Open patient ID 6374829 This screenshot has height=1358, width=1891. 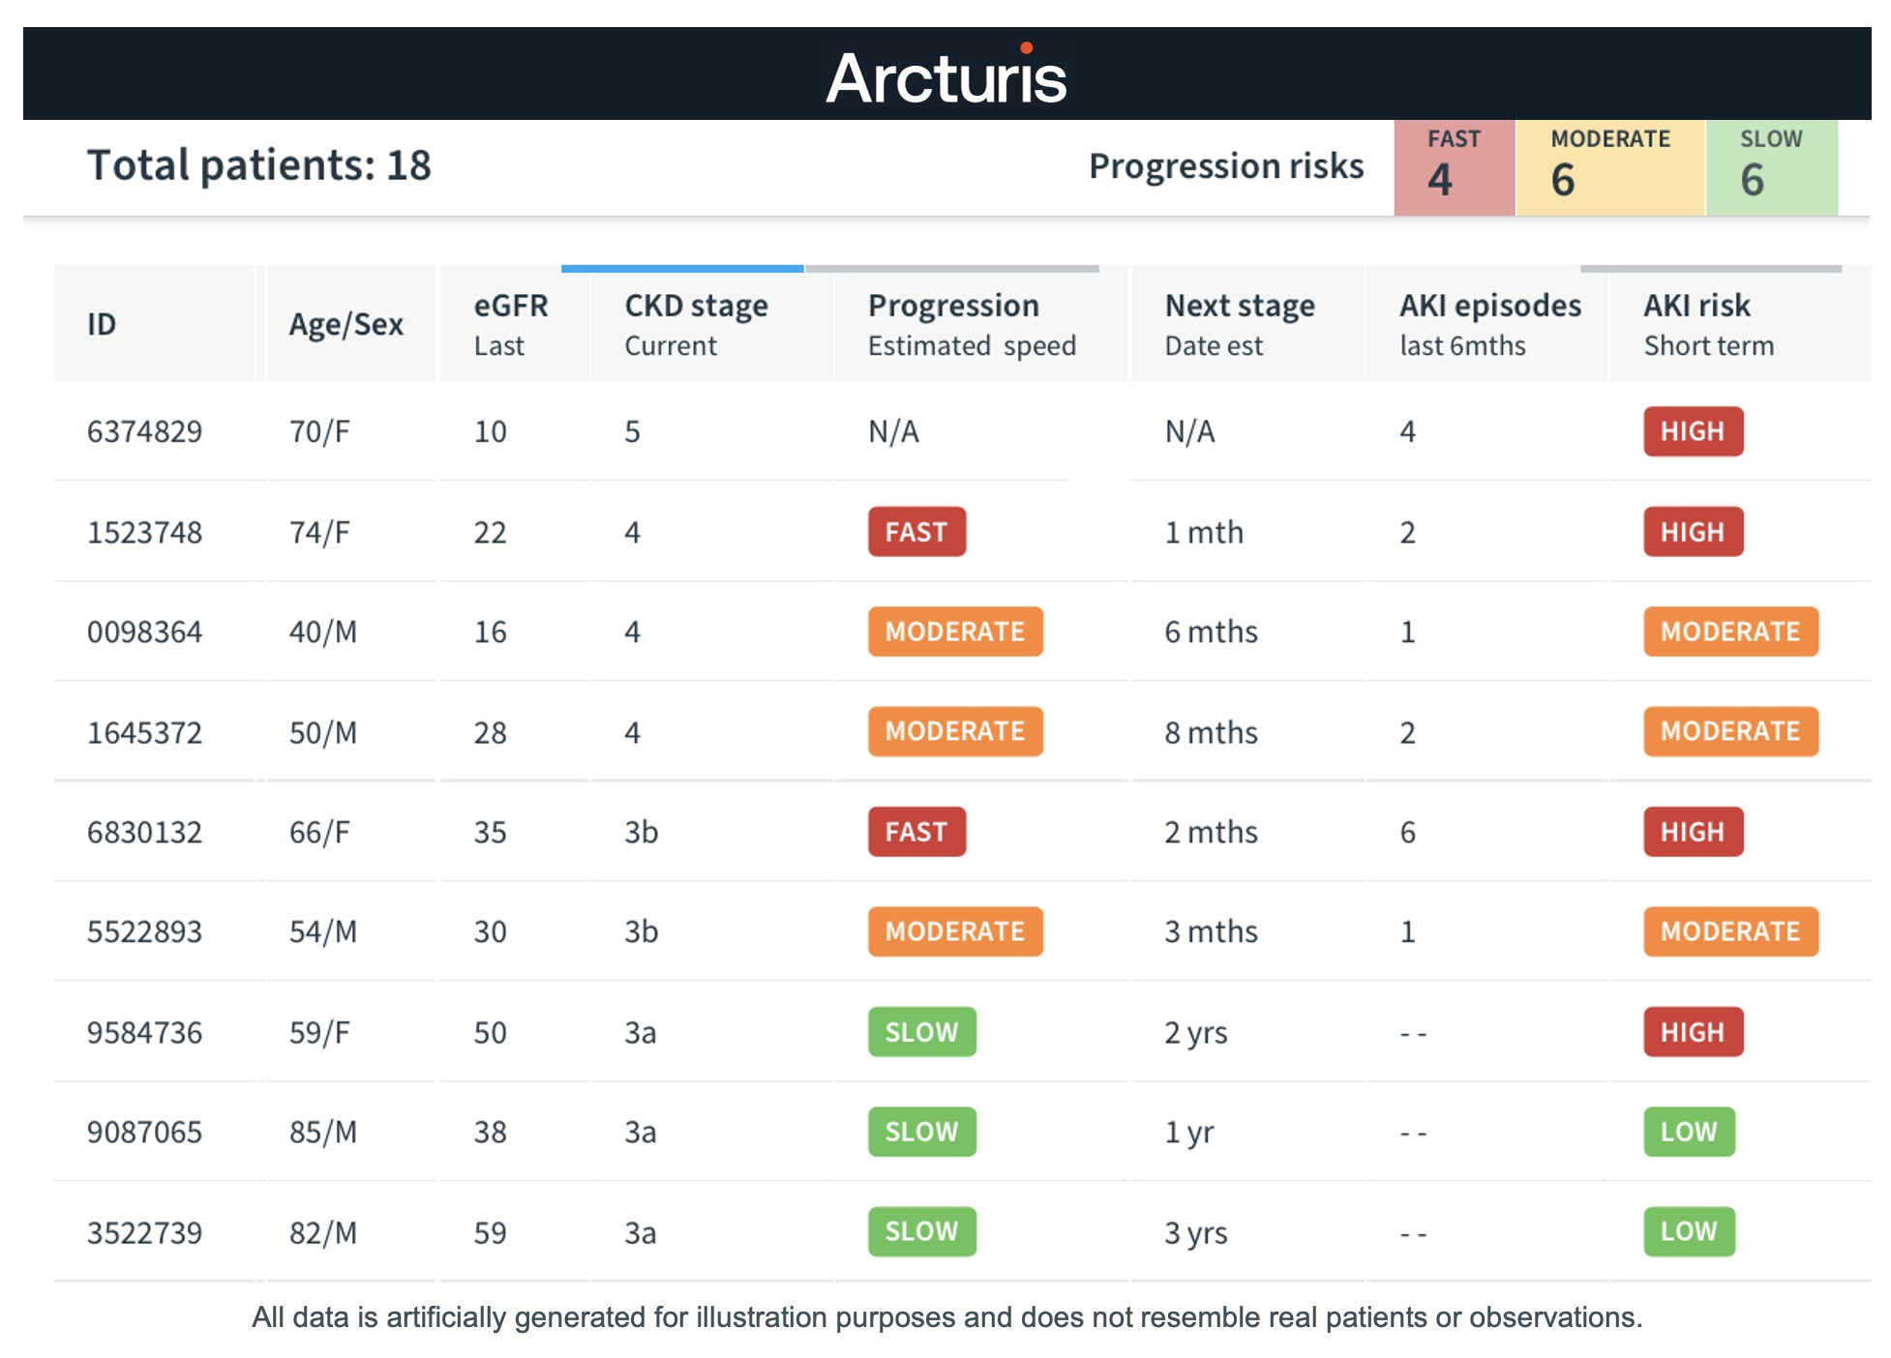(145, 431)
